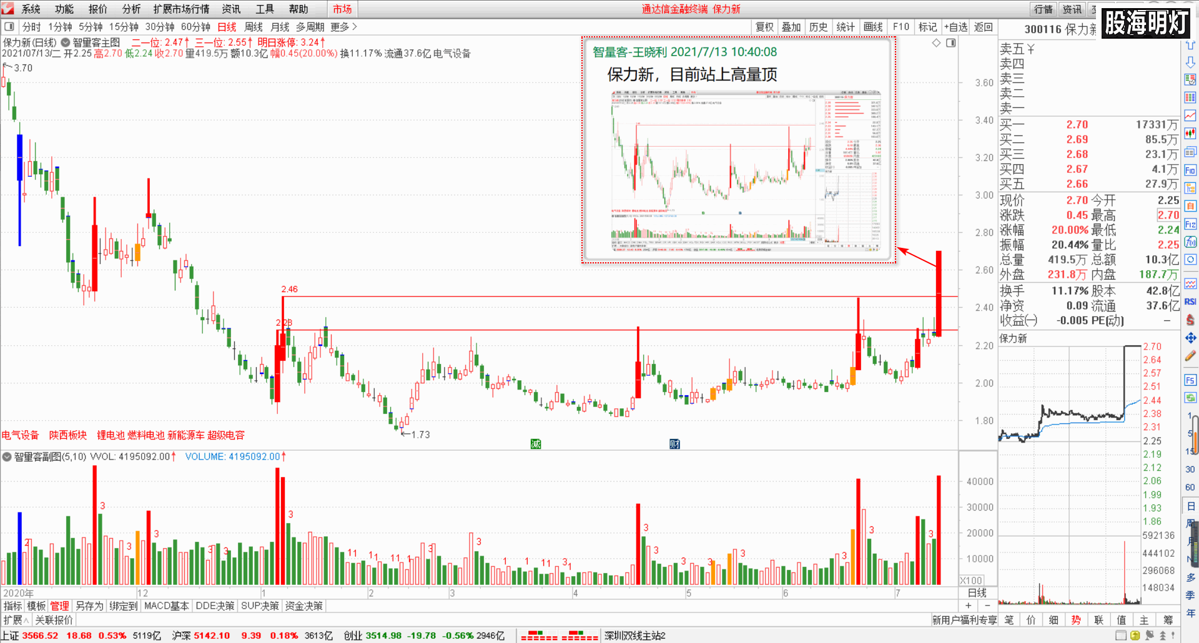Toggle 复权 price adjustment

[764, 27]
